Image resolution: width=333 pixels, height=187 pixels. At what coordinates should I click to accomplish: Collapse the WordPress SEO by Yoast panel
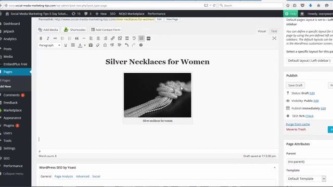pyautogui.click(x=274, y=167)
